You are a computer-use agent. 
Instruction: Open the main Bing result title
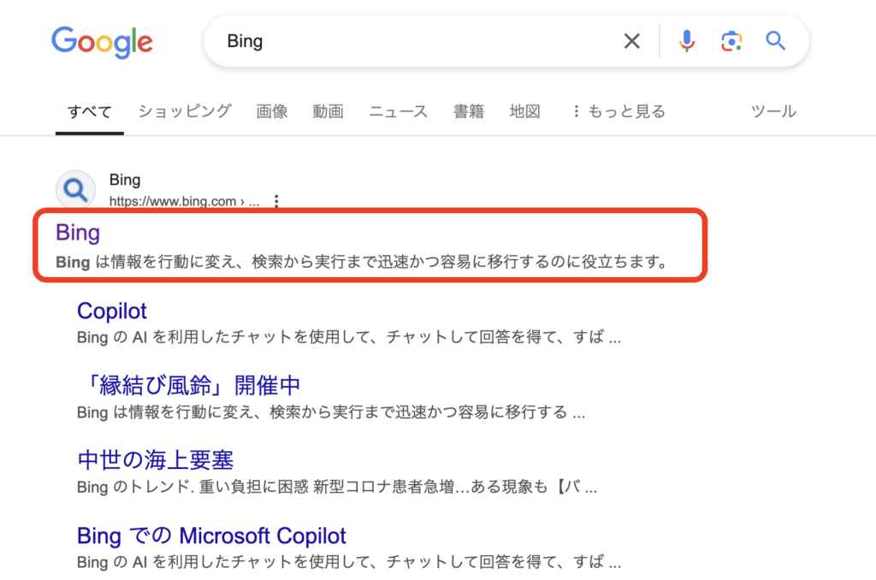[x=78, y=233]
